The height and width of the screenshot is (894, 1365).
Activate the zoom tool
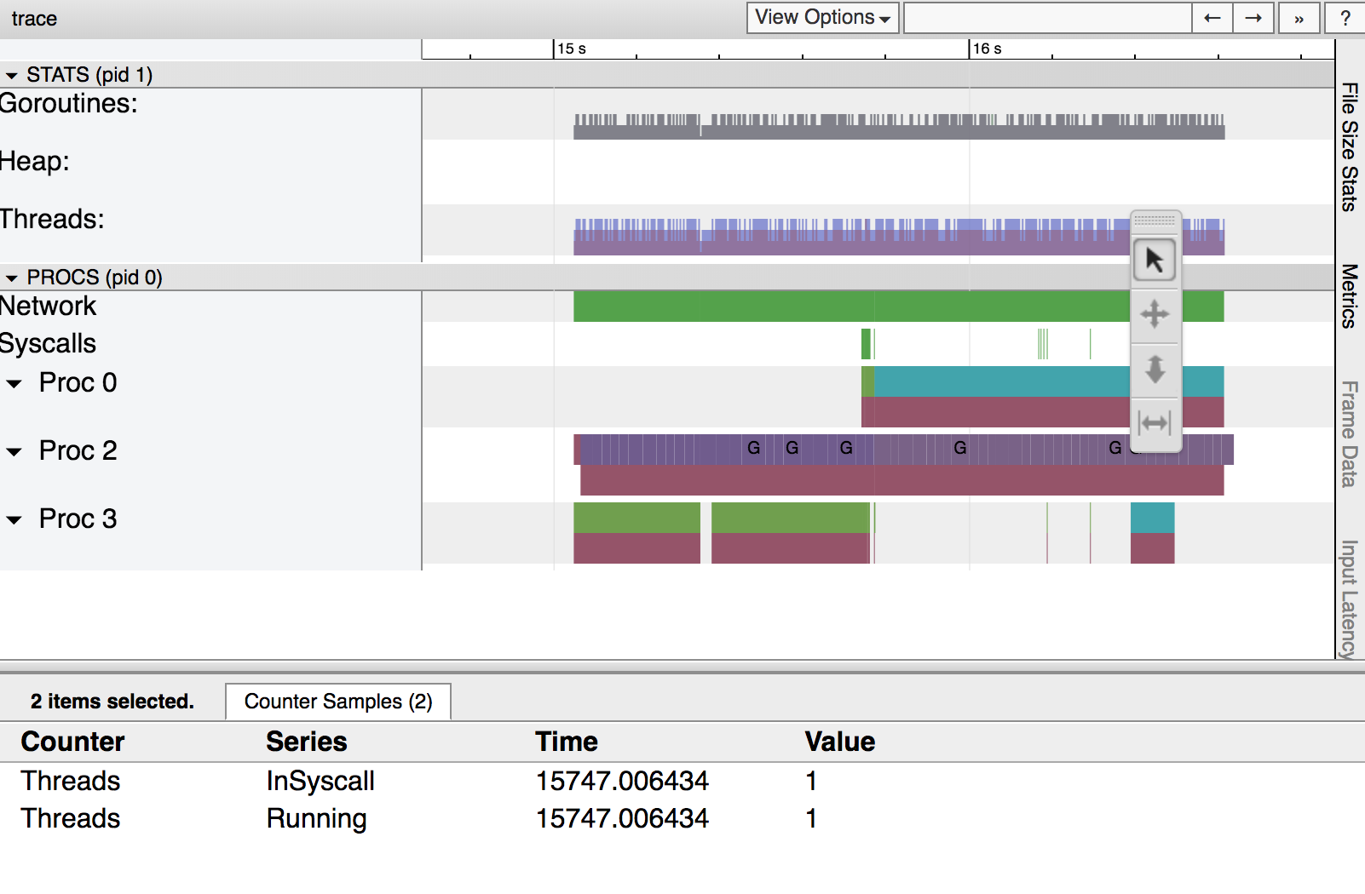click(x=1155, y=370)
